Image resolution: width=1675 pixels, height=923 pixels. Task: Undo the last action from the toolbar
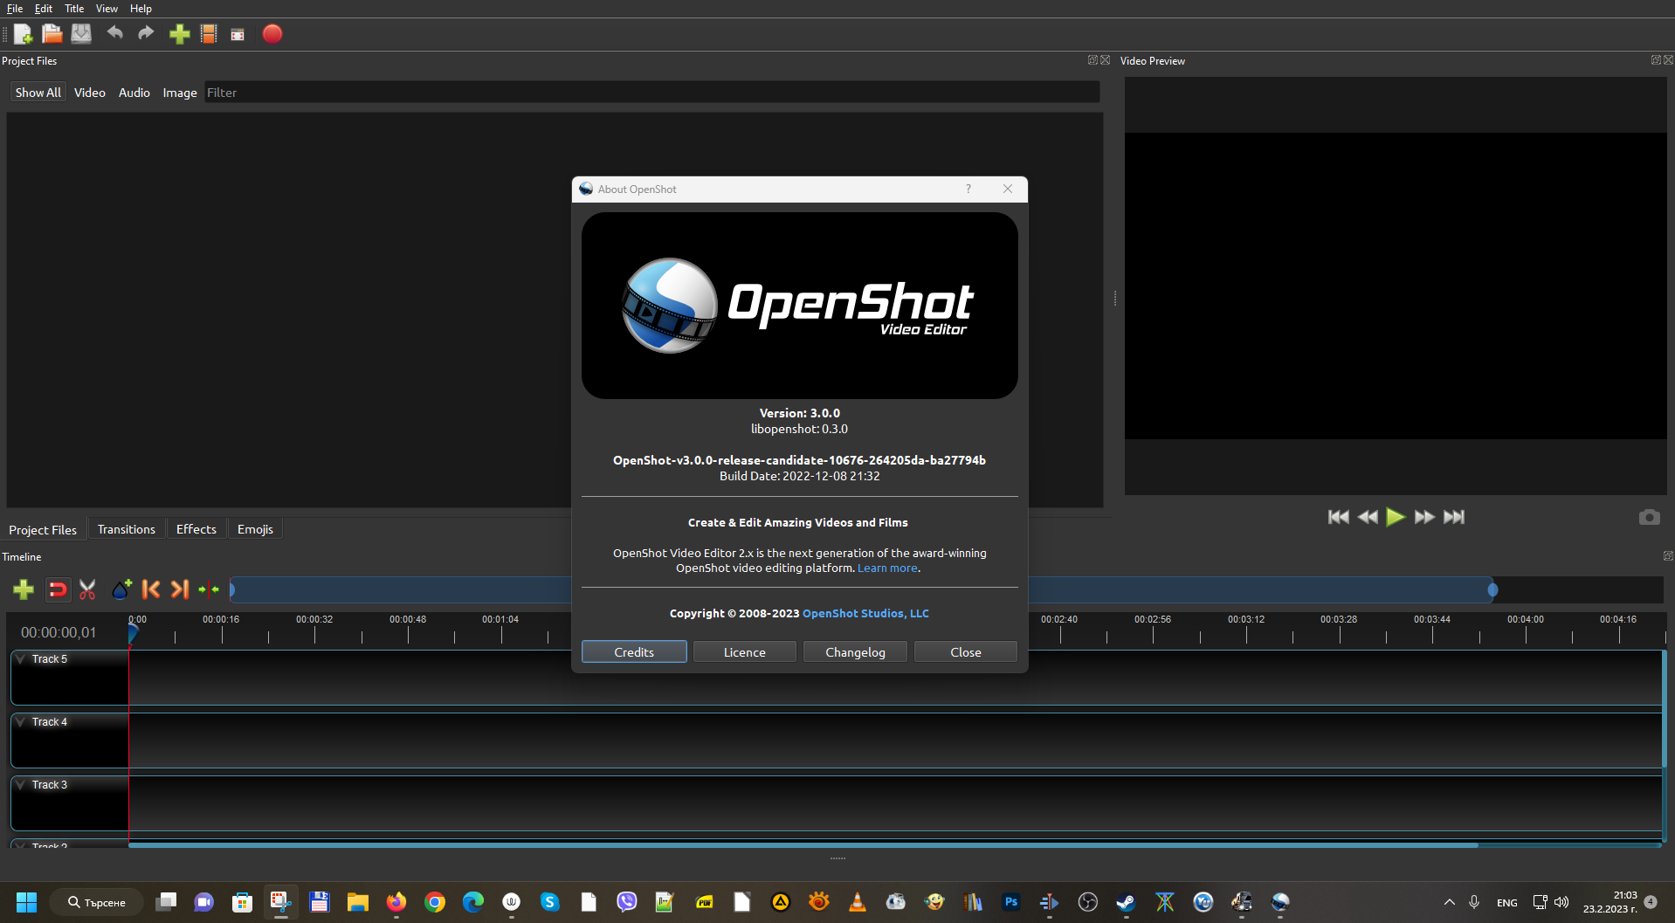[x=114, y=34]
